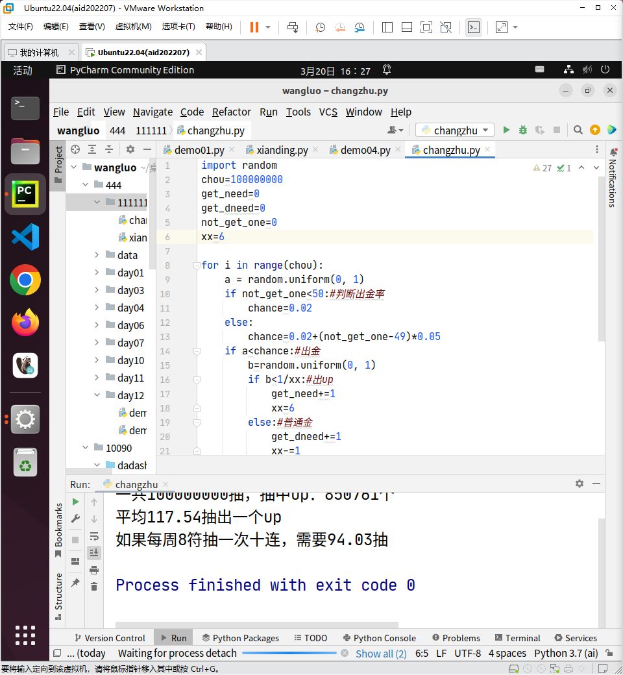Expand the day01 folder

tap(97, 273)
